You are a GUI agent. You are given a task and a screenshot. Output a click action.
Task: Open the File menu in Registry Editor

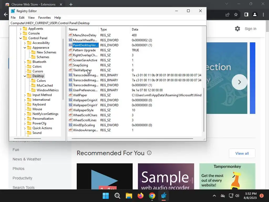pyautogui.click(x=13, y=18)
